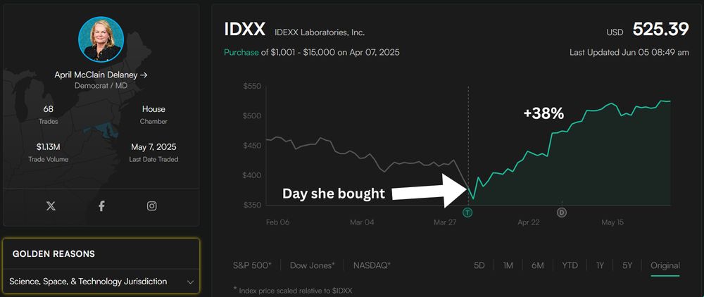Open the Facebook profile icon
This screenshot has height=297, width=704.
pos(101,206)
